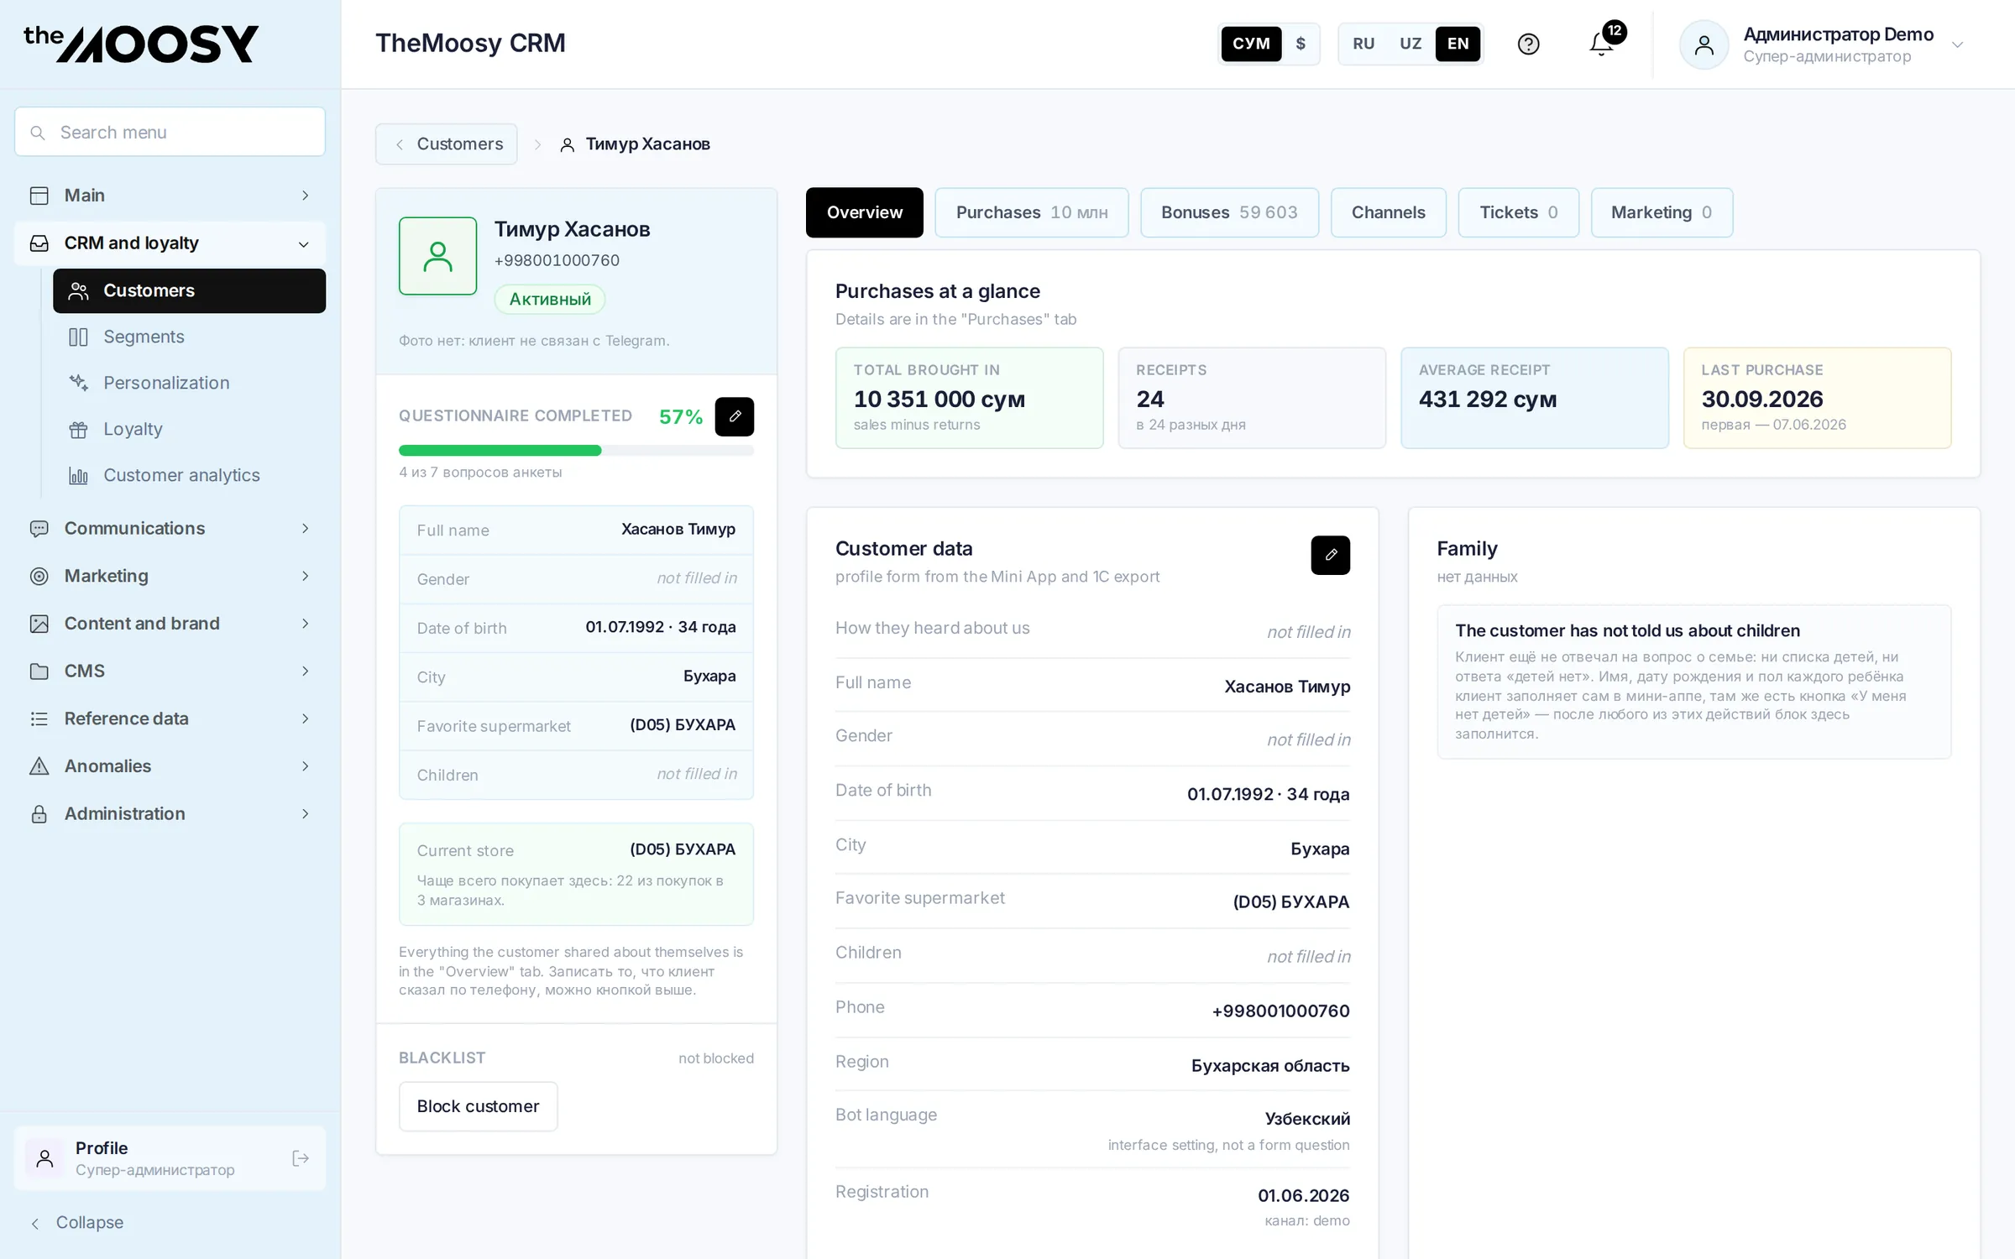Focus the Search menu field
Screen dimensions: 2015x1259
[x=170, y=132]
